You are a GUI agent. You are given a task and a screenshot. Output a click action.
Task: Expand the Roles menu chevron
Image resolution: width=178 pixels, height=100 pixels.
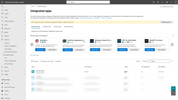point(25,25)
